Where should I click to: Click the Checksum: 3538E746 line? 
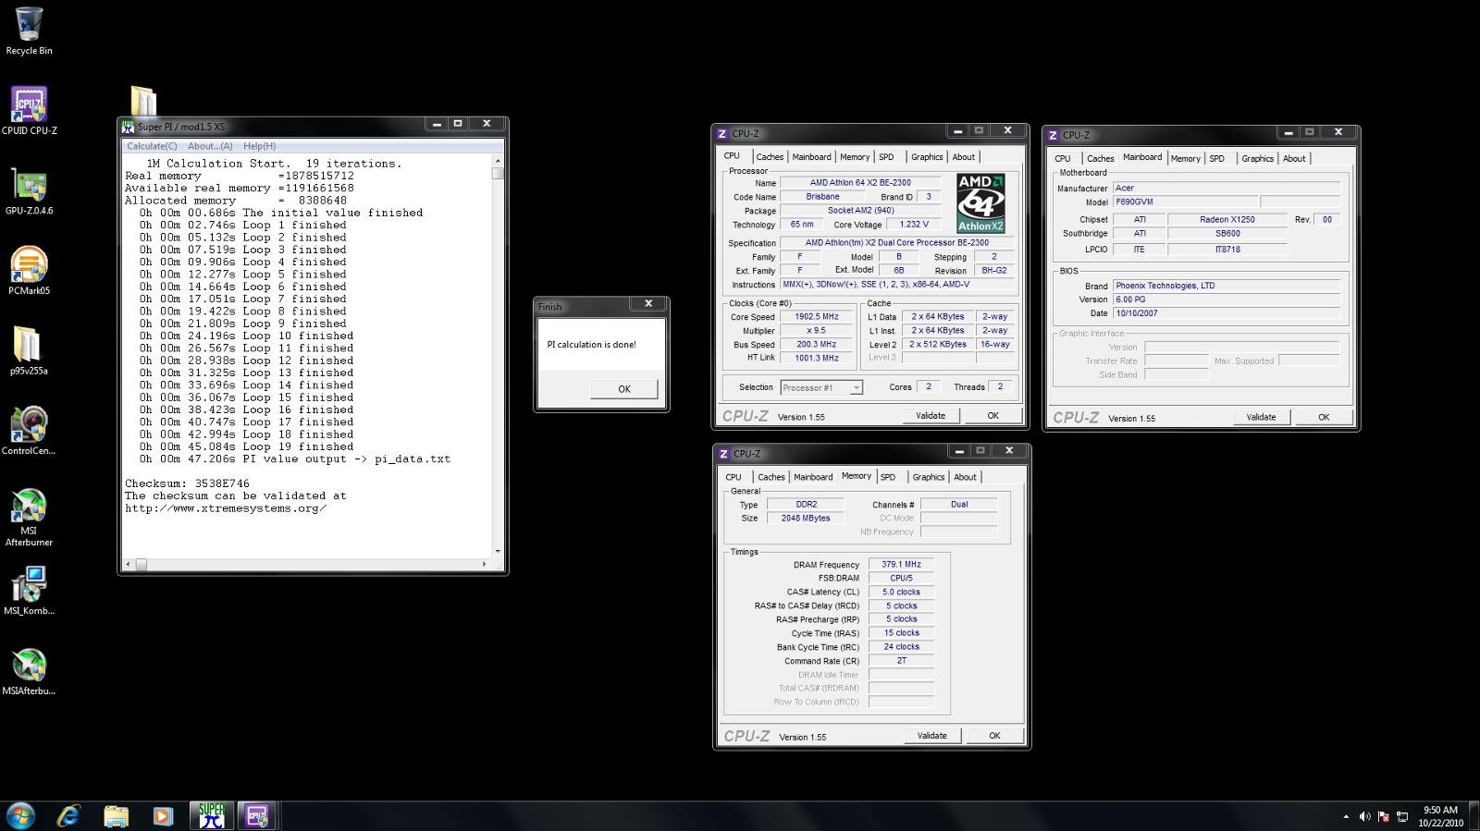coord(188,483)
